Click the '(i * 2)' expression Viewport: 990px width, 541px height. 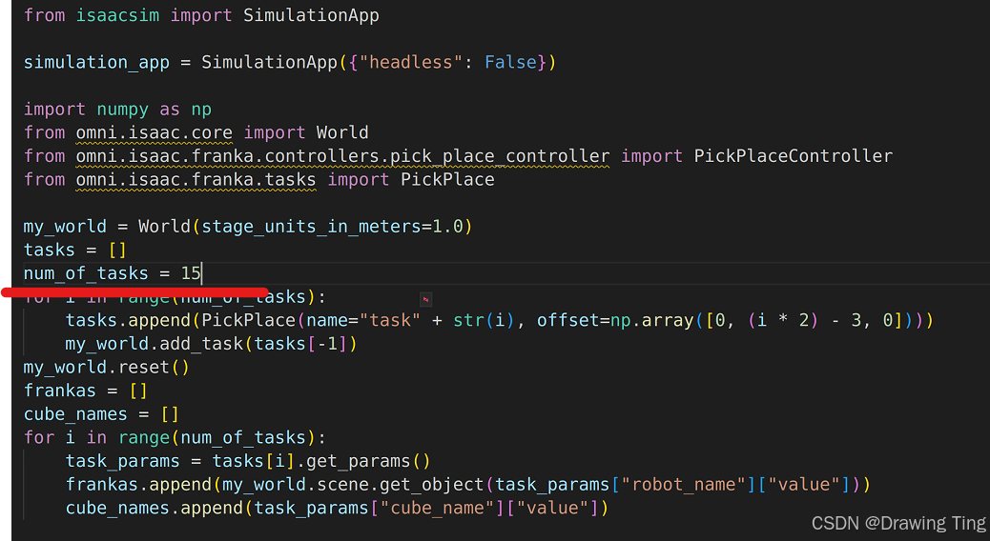pos(783,320)
